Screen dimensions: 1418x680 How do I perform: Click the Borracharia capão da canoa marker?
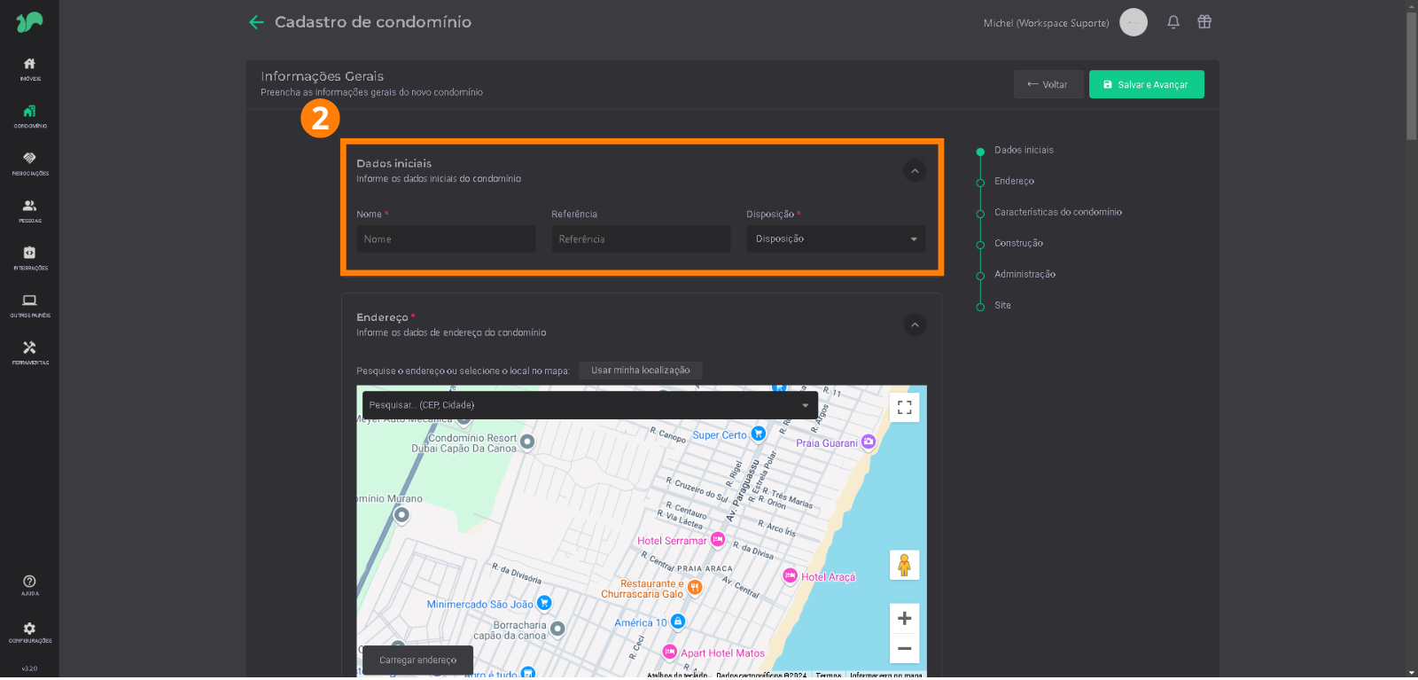tap(557, 629)
